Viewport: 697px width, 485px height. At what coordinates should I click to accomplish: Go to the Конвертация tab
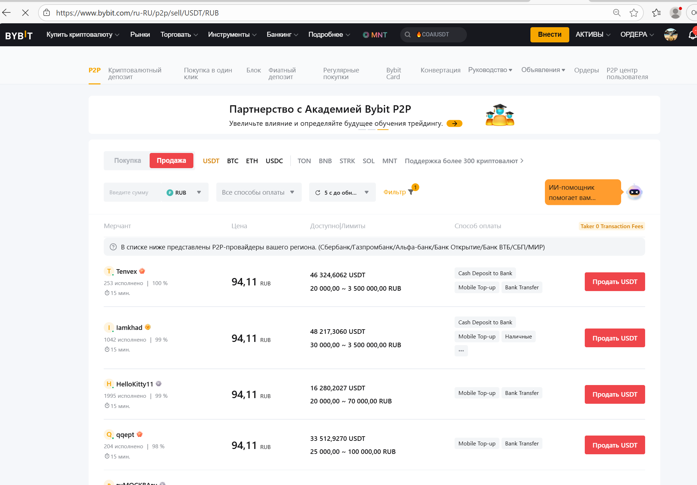coord(440,70)
